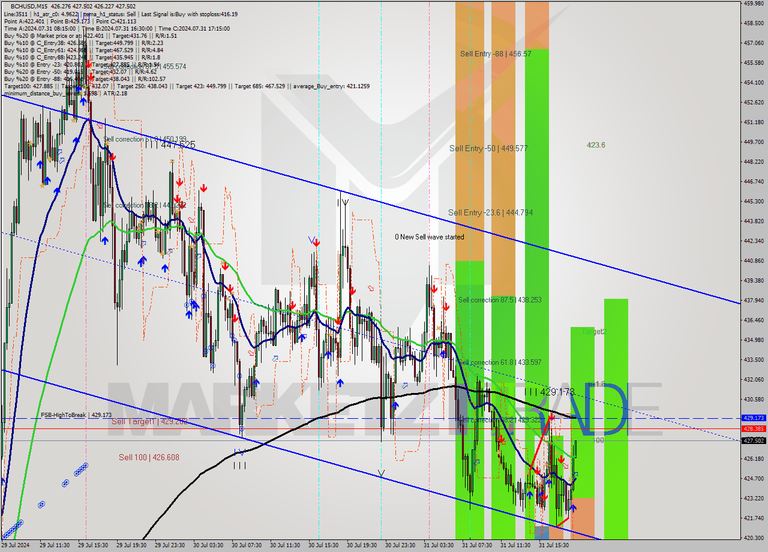Click the '29 Jul 2024' date on time axis

click(x=16, y=545)
